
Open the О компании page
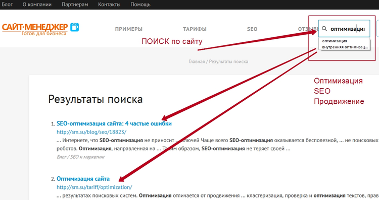point(37,5)
